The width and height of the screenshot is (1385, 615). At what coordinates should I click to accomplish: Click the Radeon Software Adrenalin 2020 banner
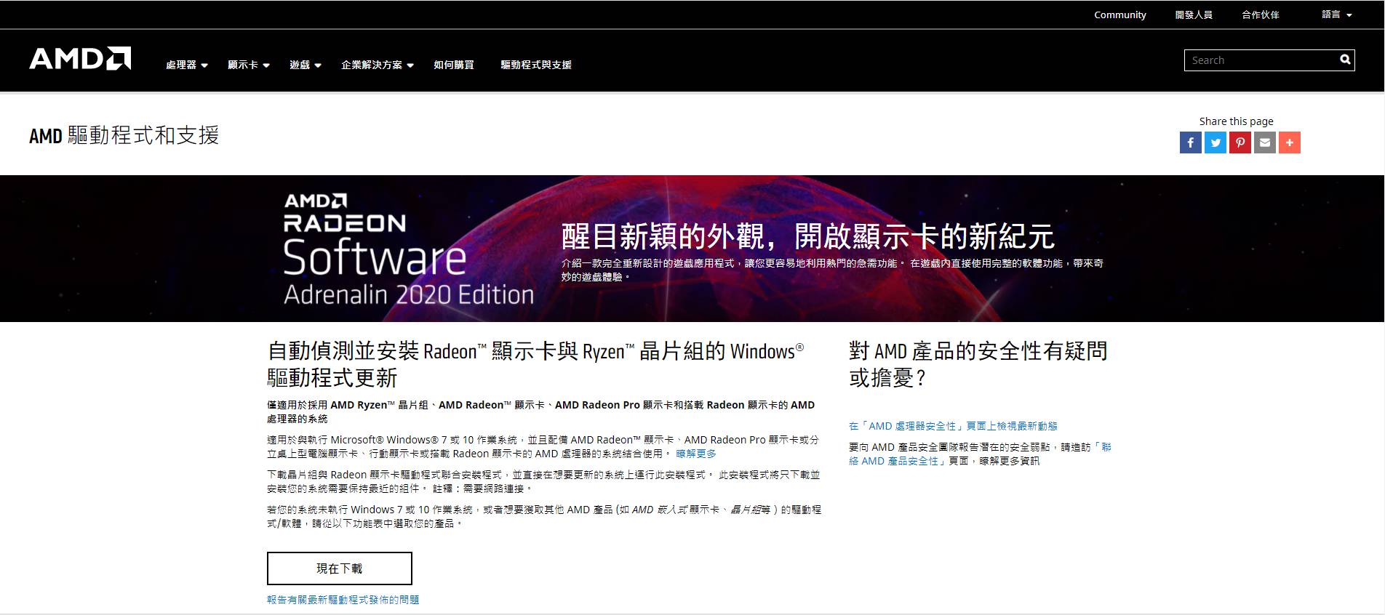[692, 249]
